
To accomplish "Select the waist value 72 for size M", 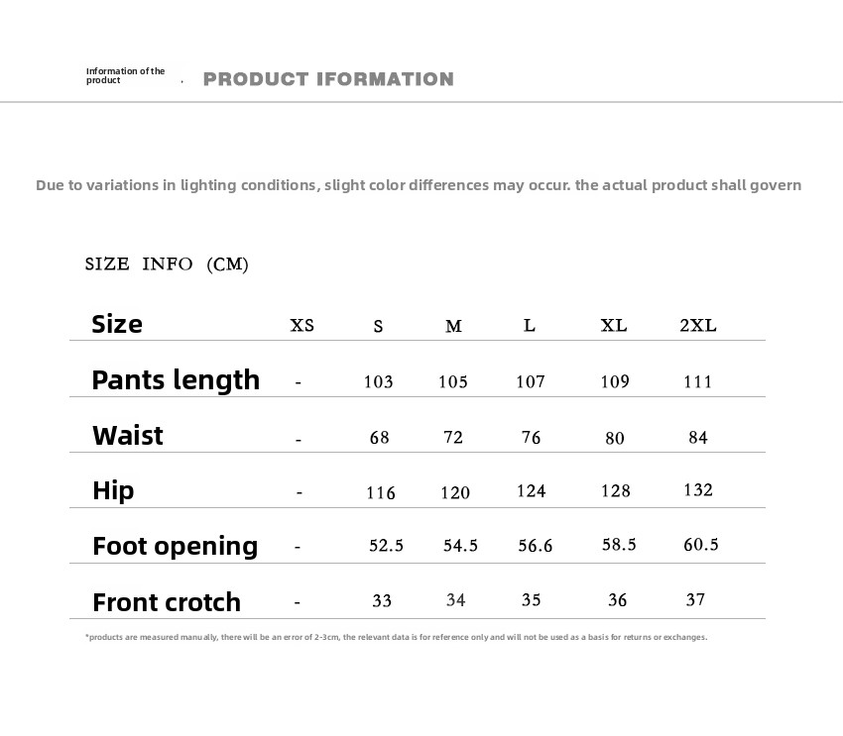I will [453, 437].
